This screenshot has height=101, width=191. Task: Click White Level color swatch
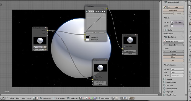click(x=87, y=40)
